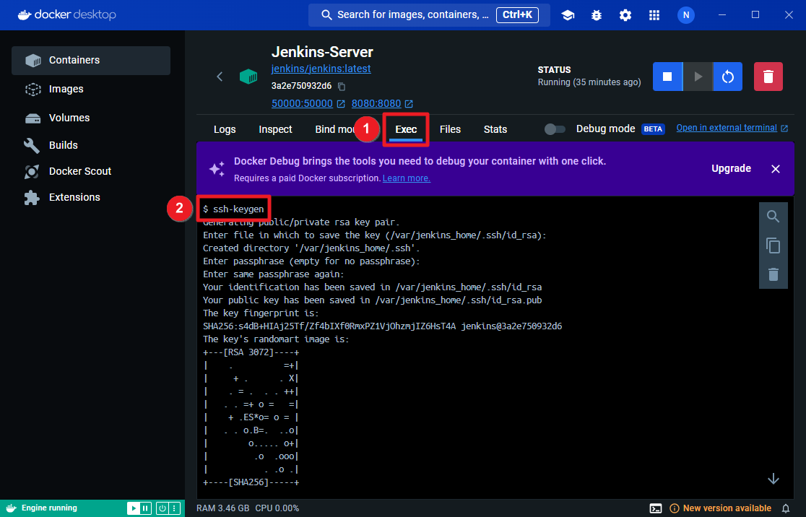Open the Builds section in sidebar
This screenshot has width=806, height=517.
tap(91, 145)
